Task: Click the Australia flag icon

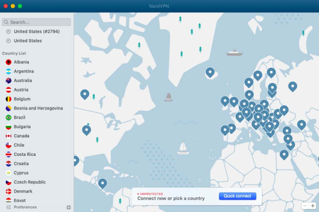Action: [8, 81]
